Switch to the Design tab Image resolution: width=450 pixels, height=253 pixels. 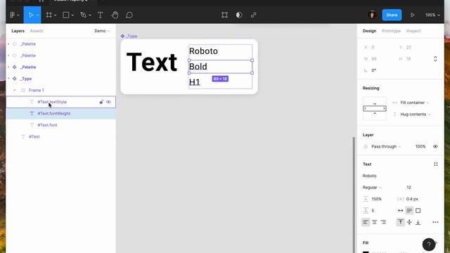click(x=369, y=31)
